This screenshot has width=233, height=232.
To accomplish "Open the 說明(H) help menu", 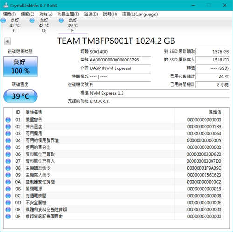I will tap(110, 14).
